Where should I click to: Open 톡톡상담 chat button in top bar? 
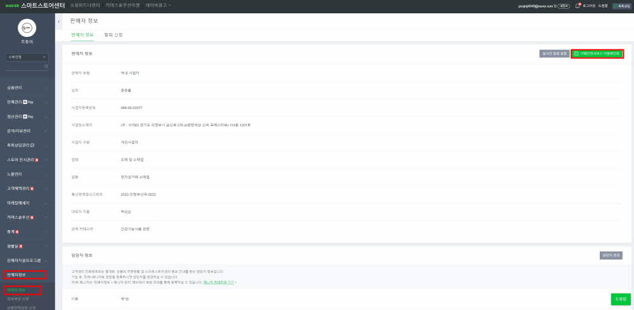click(621, 5)
